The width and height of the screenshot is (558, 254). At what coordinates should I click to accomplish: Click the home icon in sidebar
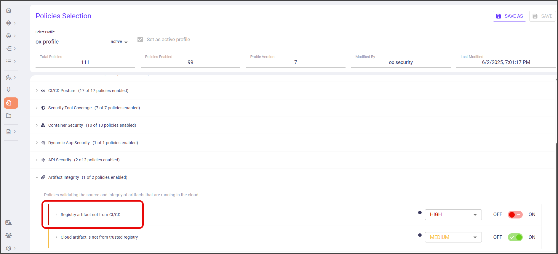pyautogui.click(x=9, y=10)
